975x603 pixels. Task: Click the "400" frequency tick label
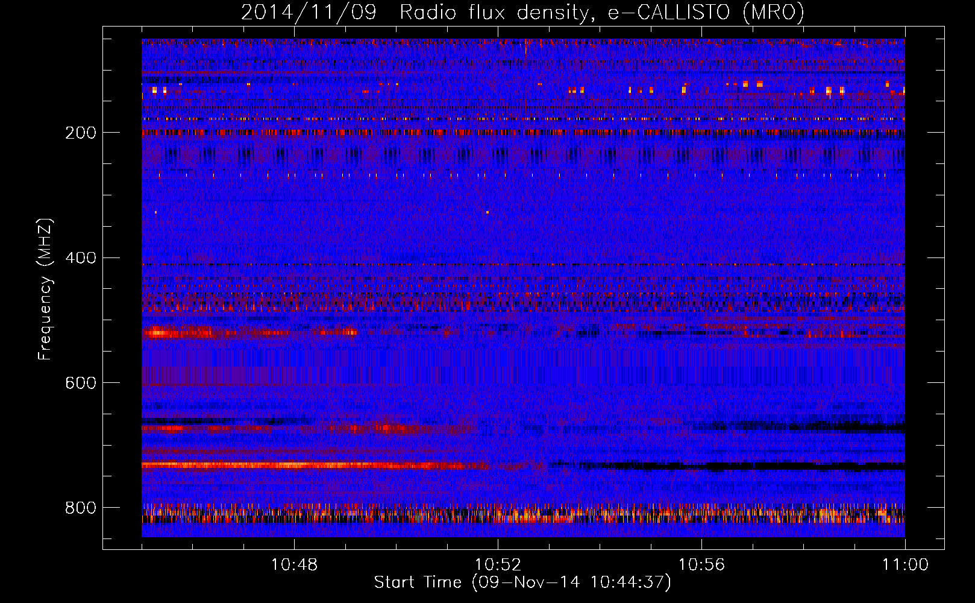[x=81, y=258]
